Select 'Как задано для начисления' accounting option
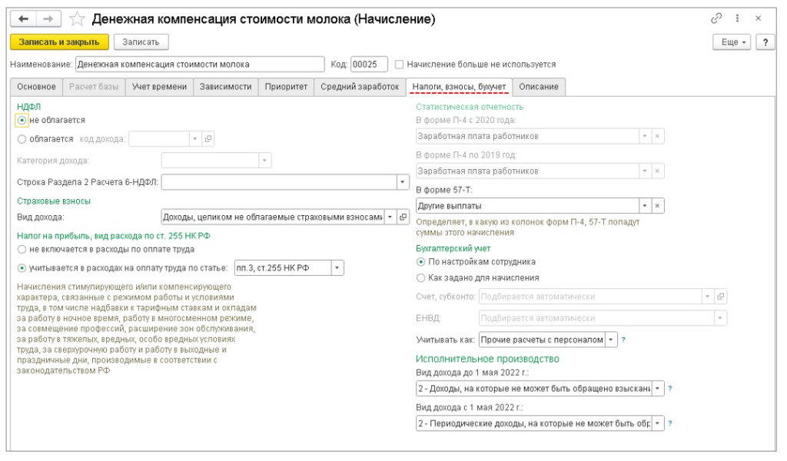This screenshot has height=461, width=787. pyautogui.click(x=420, y=277)
